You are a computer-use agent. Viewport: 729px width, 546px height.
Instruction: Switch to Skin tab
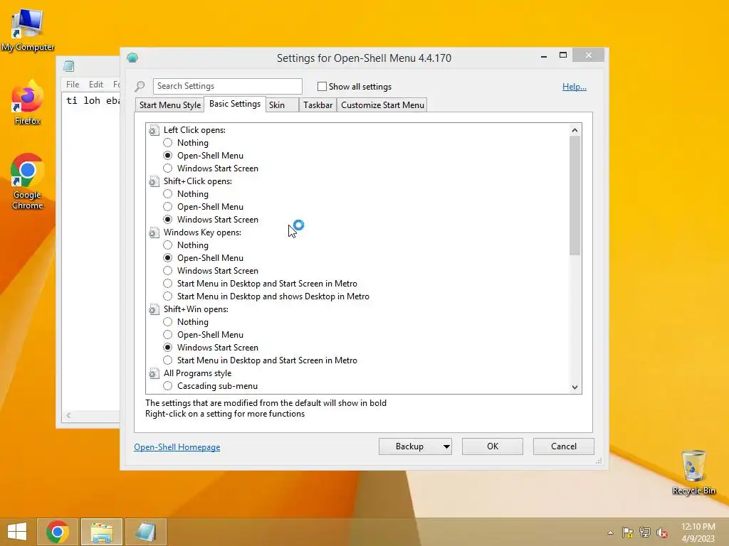[x=282, y=105]
